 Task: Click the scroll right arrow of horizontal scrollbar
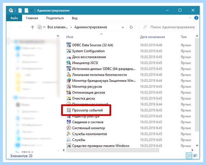coord(192,150)
